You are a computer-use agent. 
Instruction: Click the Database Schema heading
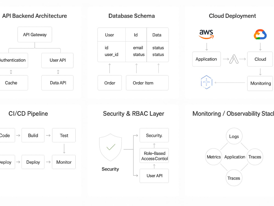[132, 16]
